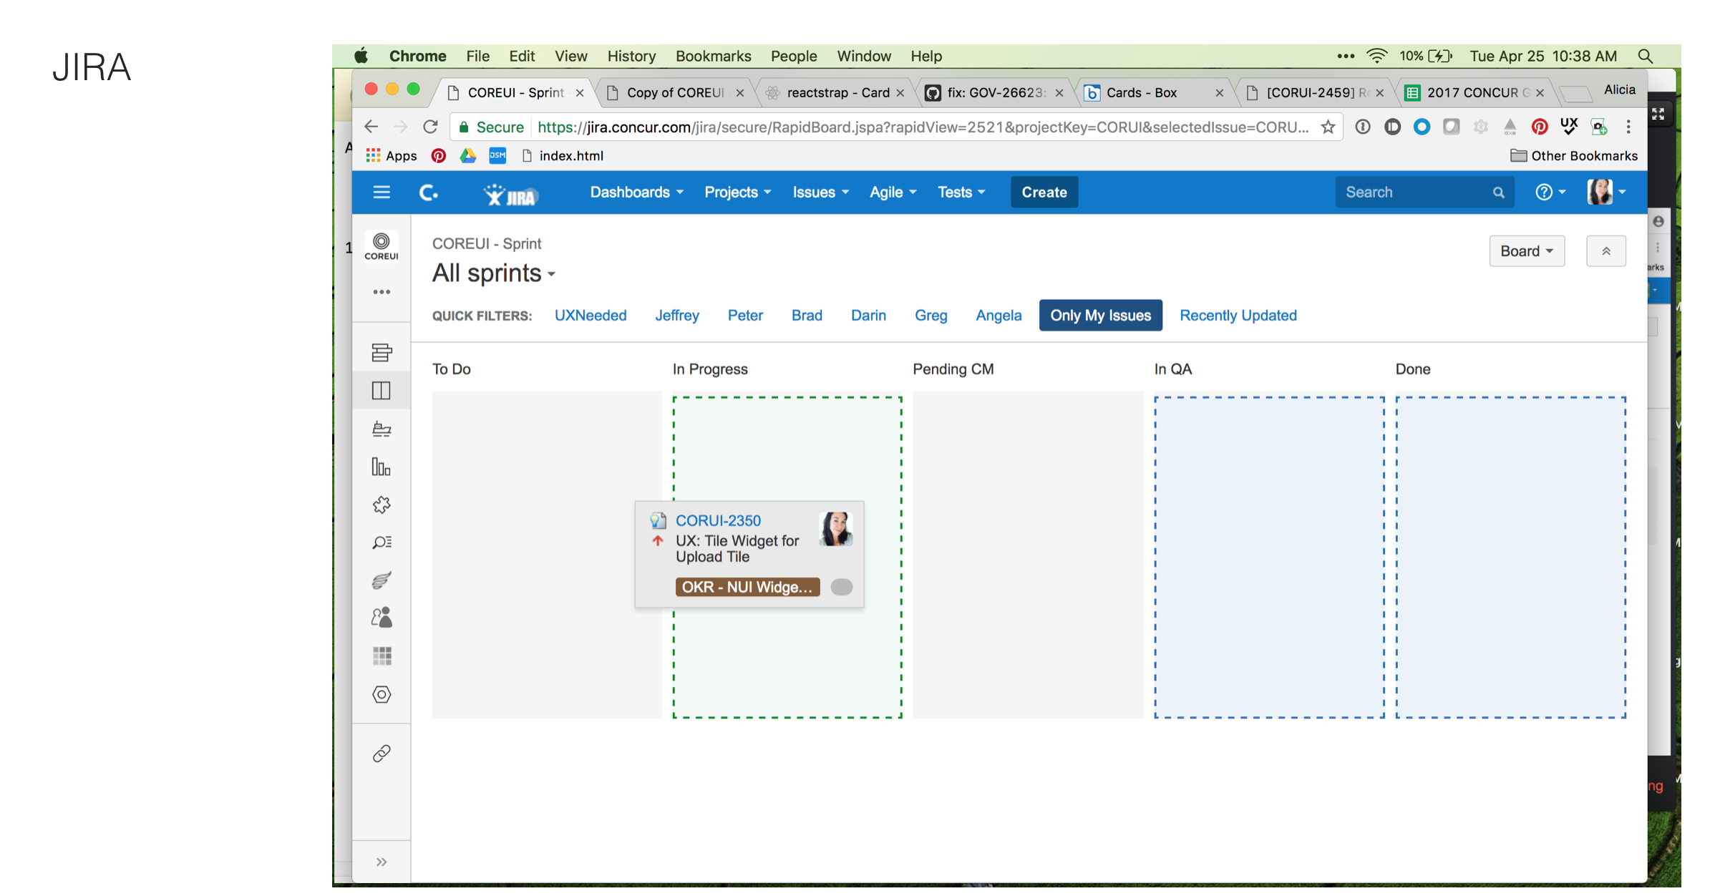Image resolution: width=1715 pixels, height=896 pixels.
Task: Select the Active sprints board icon
Action: tap(382, 391)
